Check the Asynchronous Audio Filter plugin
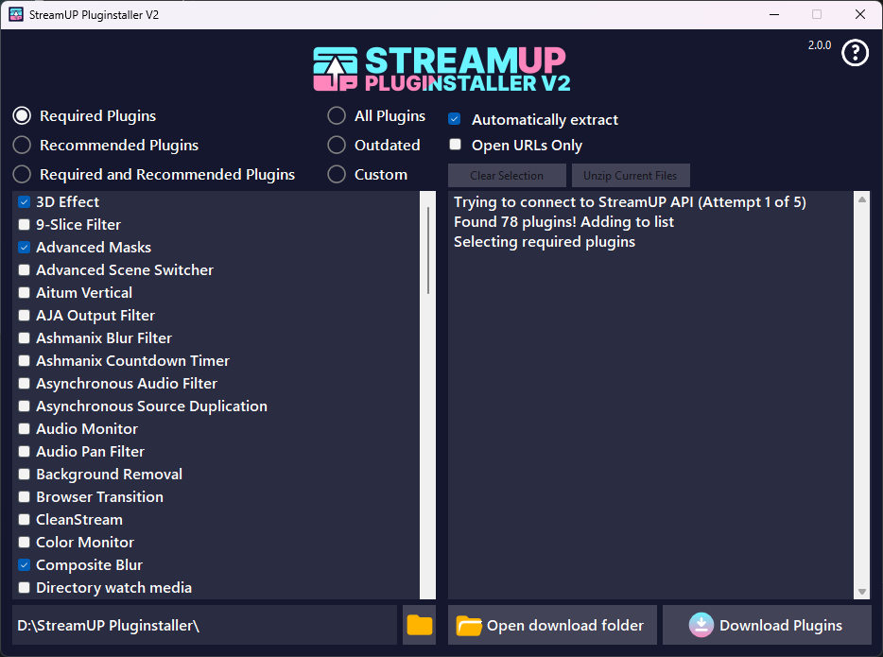Viewport: 883px width, 657px height. pos(25,384)
